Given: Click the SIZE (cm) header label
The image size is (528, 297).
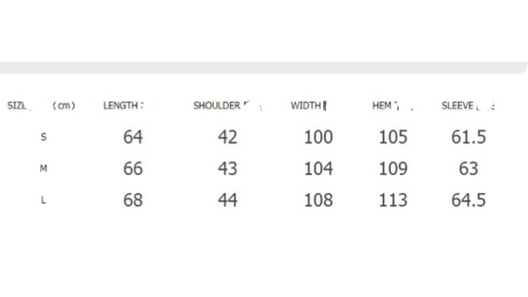Looking at the screenshot, I should [x=41, y=106].
